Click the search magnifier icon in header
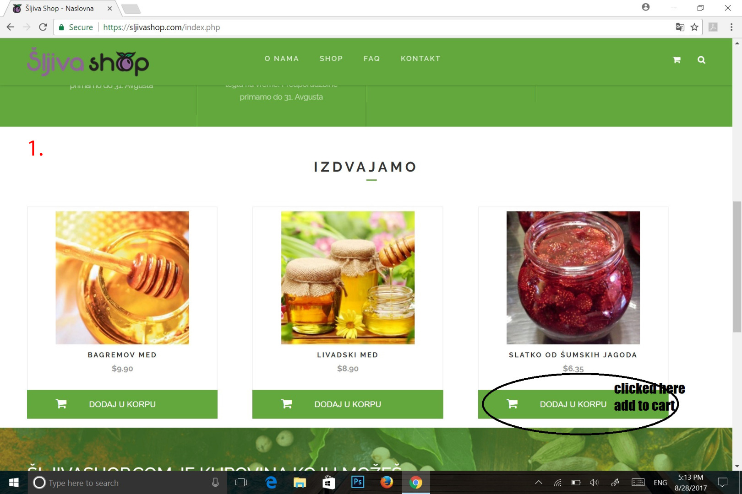The width and height of the screenshot is (742, 494). tap(701, 60)
